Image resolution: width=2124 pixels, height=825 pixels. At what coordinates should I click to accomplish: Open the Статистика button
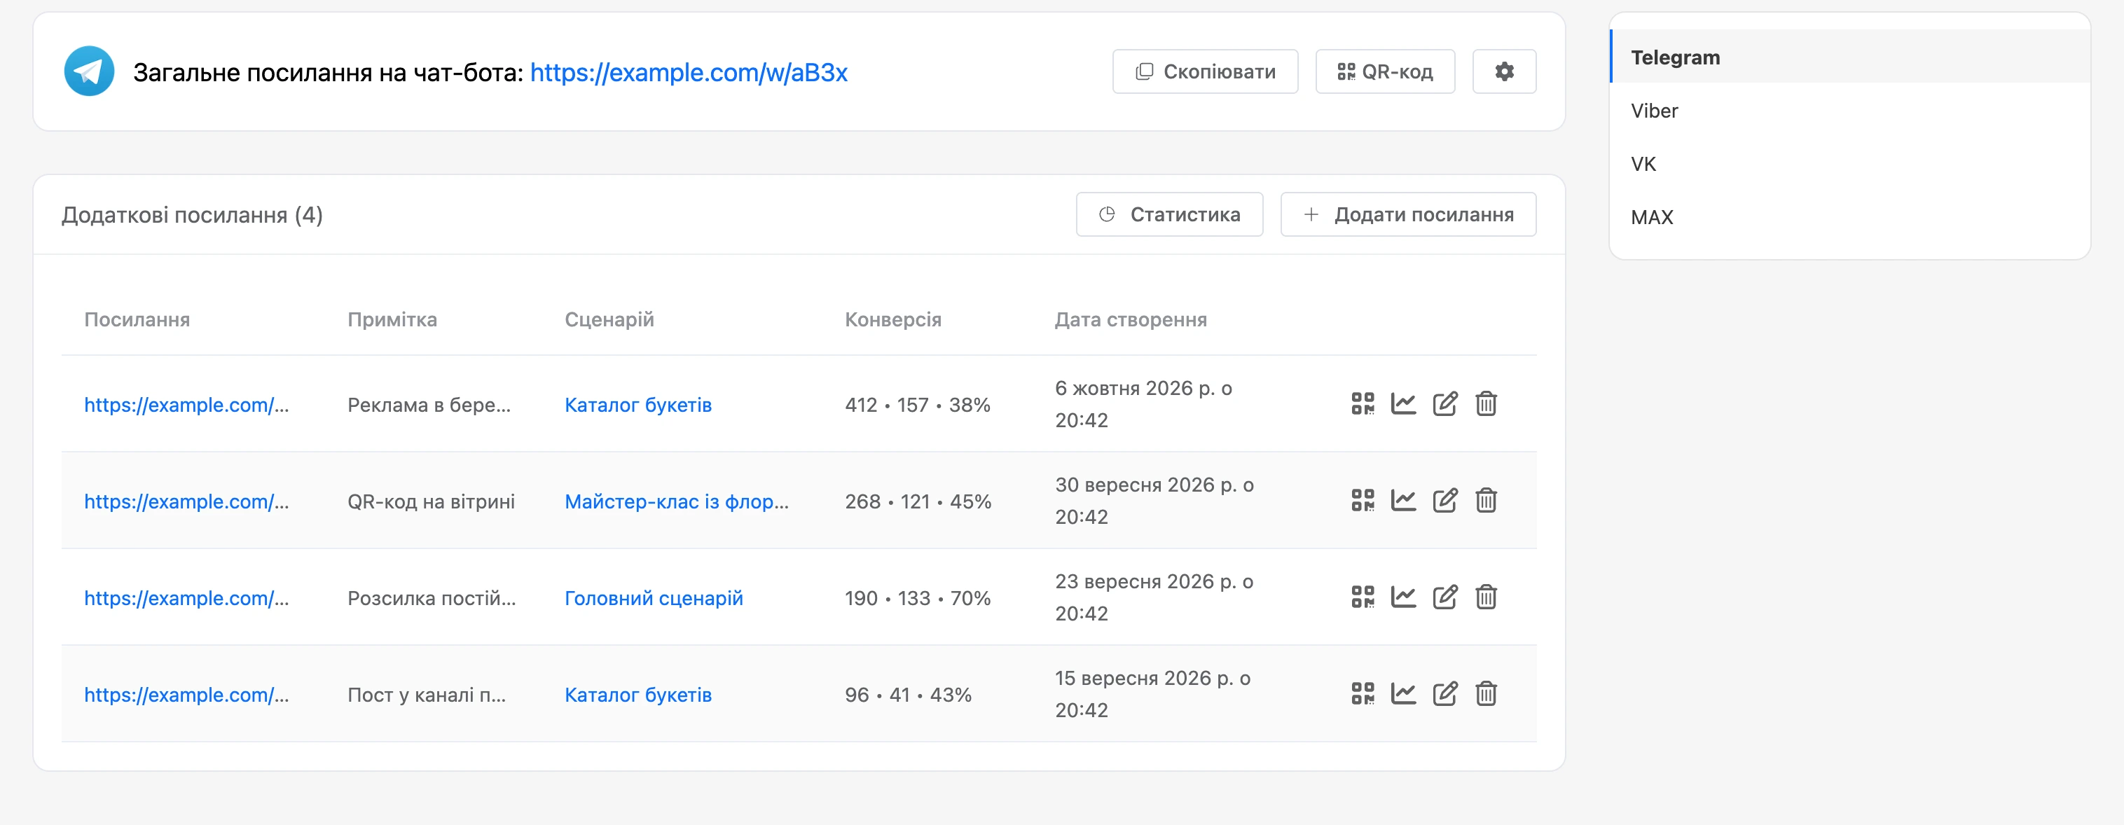point(1169,214)
